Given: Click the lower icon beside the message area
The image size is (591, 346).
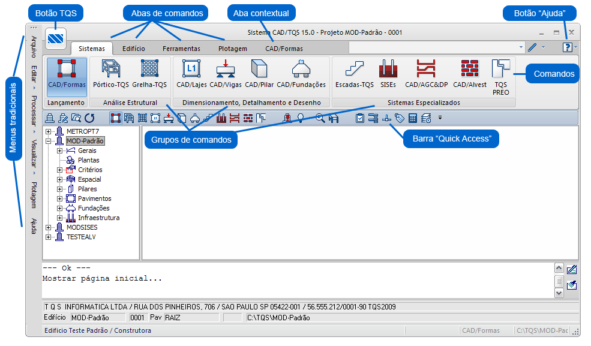Looking at the screenshot, I should click(572, 285).
